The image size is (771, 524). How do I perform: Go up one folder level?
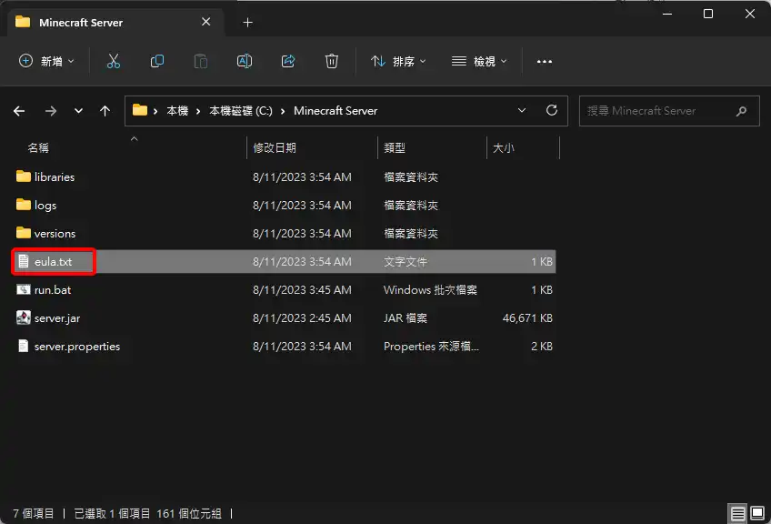[105, 111]
